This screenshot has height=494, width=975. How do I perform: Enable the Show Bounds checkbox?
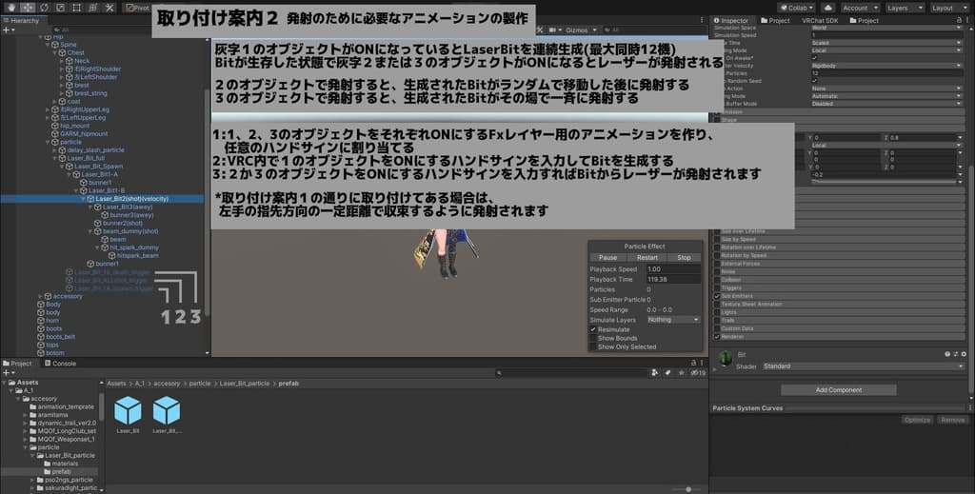pos(593,338)
